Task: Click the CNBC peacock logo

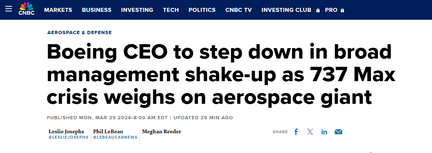Action: [x=26, y=9]
